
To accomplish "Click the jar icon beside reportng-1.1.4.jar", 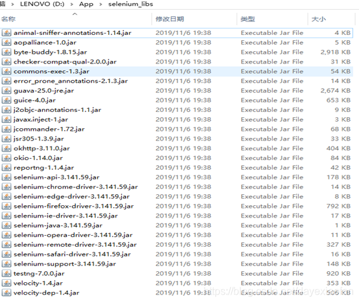I will 6,168.
